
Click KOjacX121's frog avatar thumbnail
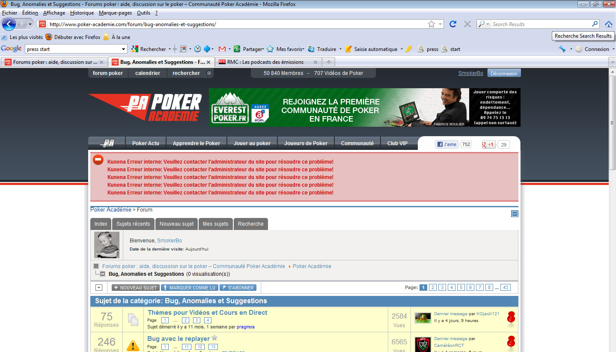pyautogui.click(x=423, y=318)
